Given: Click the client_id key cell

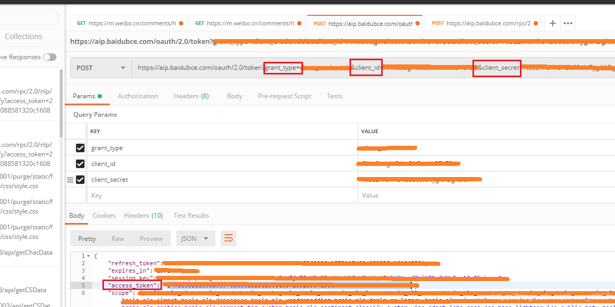Looking at the screenshot, I should (222, 164).
